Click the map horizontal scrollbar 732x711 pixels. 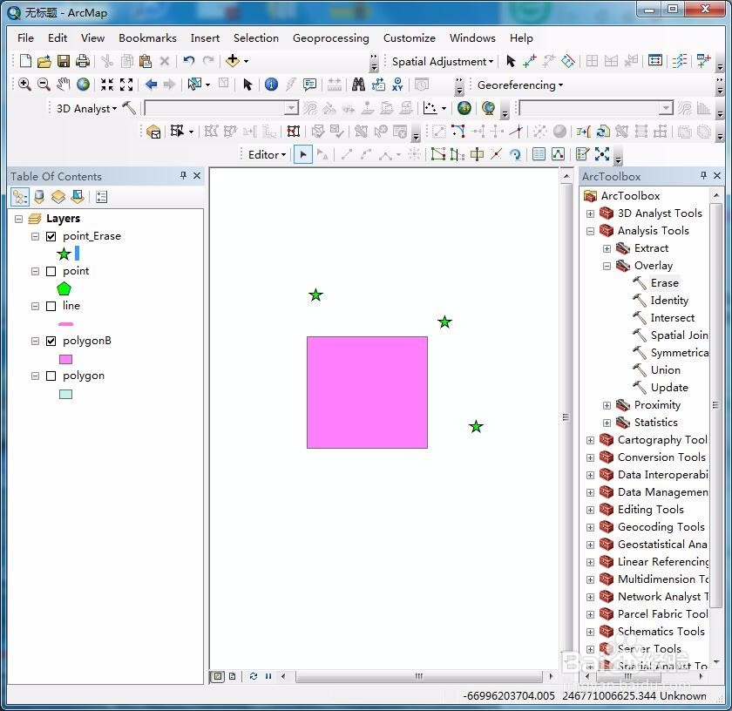tap(419, 676)
